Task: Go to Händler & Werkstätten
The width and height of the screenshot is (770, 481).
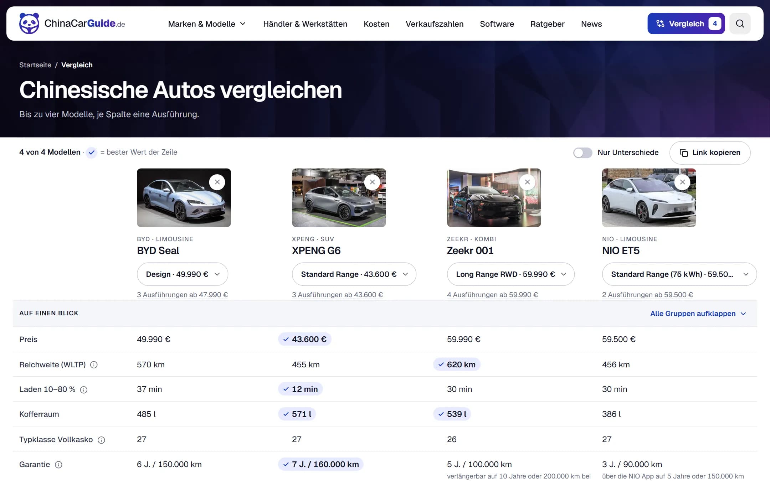Action: [305, 24]
